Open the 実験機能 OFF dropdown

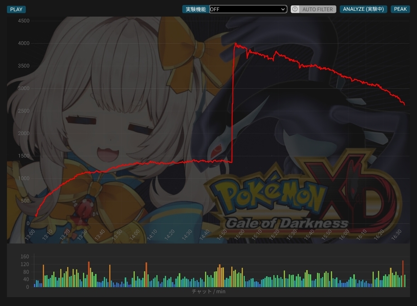coord(248,9)
